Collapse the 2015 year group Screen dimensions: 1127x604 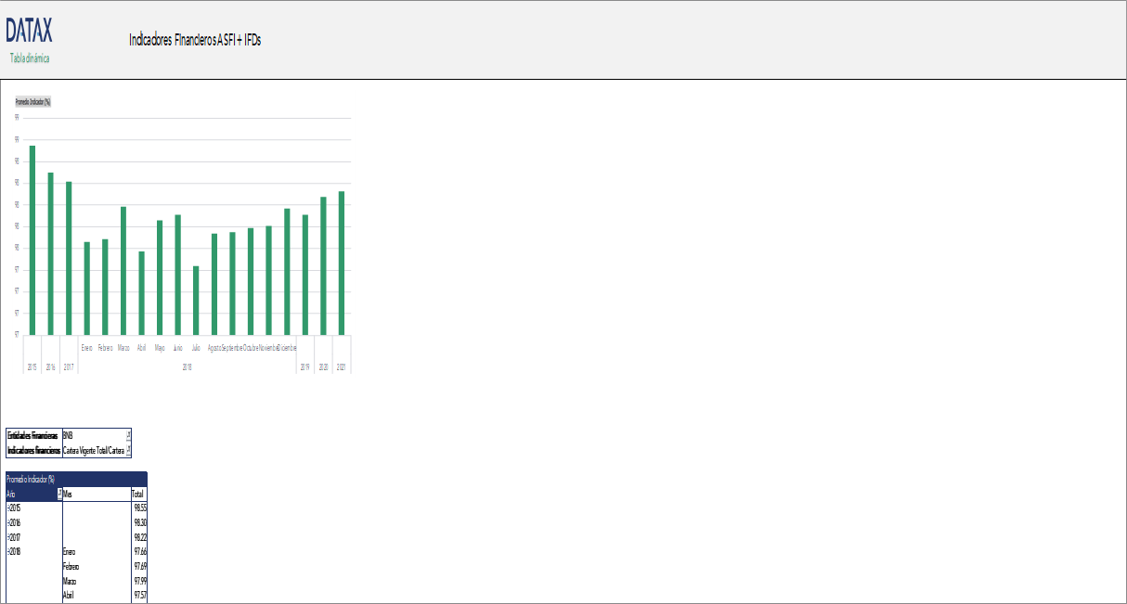(x=8, y=508)
